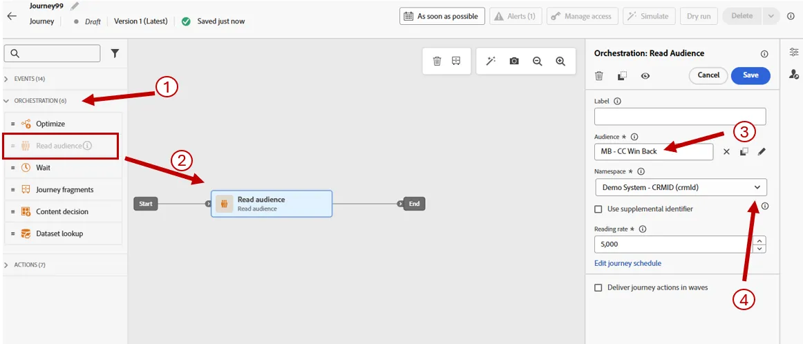Click the back arrow beside Journey99
The height and width of the screenshot is (344, 803).
tap(12, 16)
